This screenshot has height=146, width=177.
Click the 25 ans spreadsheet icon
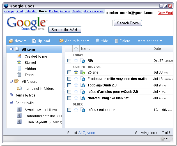pyautogui.click(x=82, y=72)
